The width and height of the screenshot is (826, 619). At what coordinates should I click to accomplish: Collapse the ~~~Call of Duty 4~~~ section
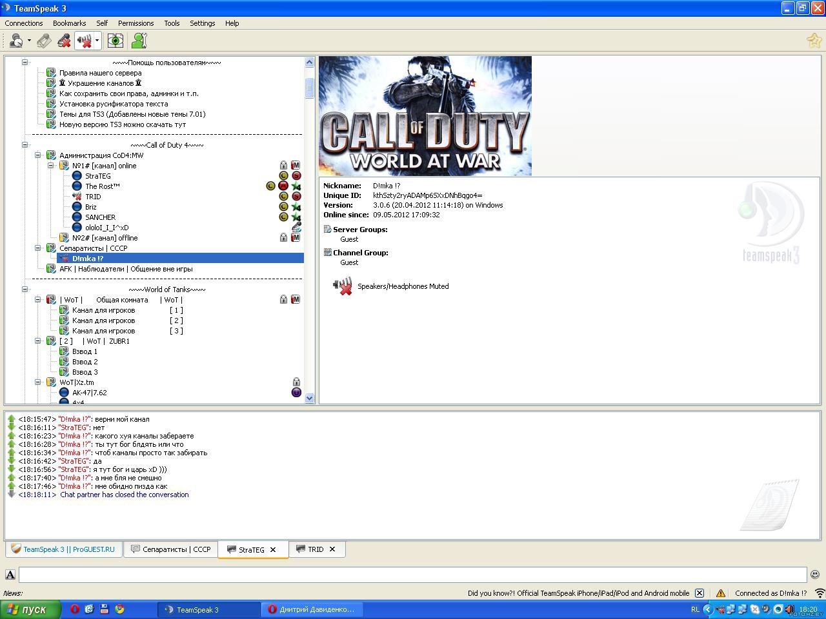[25, 145]
